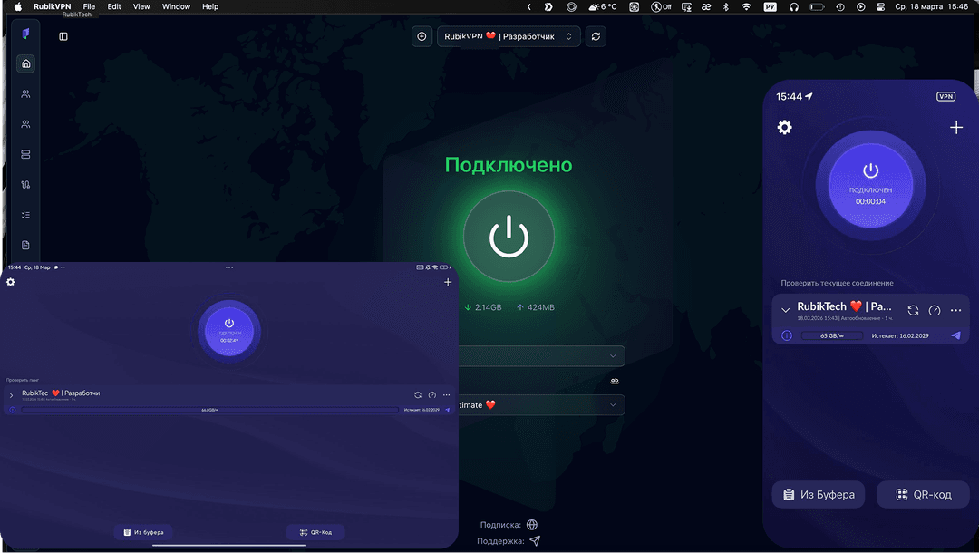Click the sidebar collapse icon in desktop app
Image resolution: width=979 pixels, height=553 pixels.
tap(63, 36)
